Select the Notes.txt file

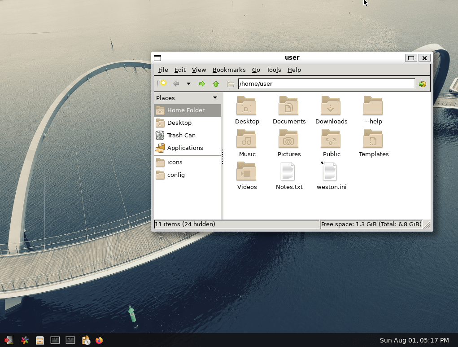click(289, 175)
